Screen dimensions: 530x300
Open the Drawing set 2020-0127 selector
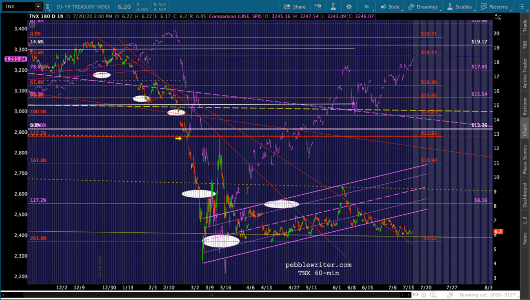tap(488, 295)
